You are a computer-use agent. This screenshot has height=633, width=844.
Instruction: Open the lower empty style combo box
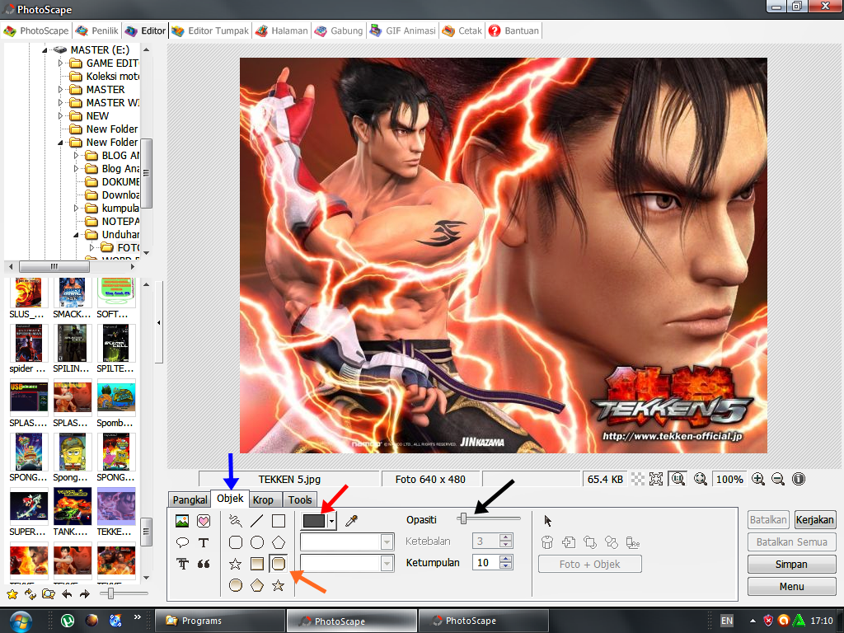tap(347, 564)
